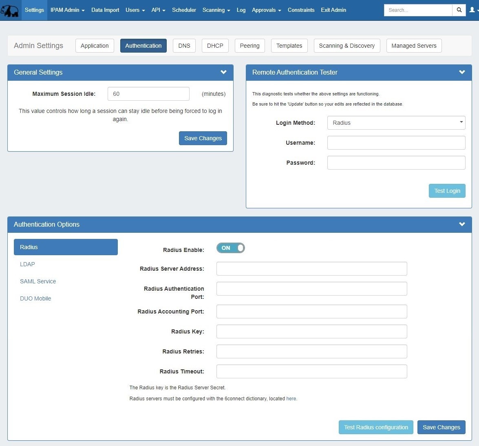Collapse the General Settings panel chevron

(223, 72)
